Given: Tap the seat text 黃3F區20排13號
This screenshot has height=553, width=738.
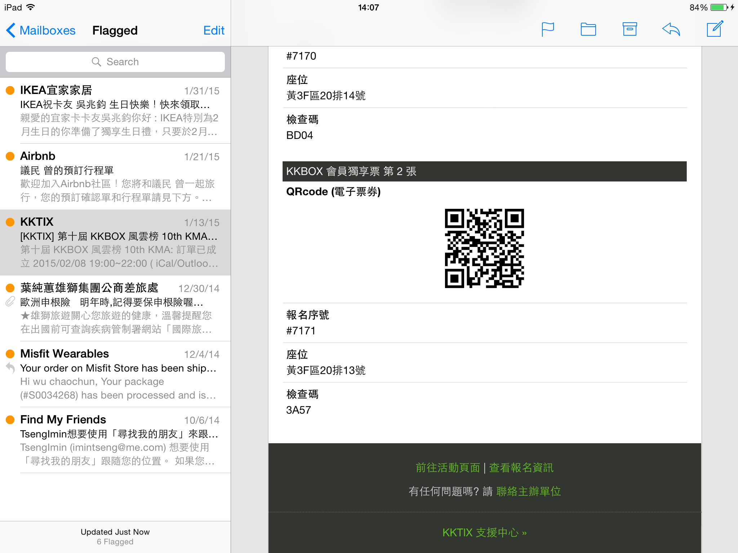Looking at the screenshot, I should [326, 370].
